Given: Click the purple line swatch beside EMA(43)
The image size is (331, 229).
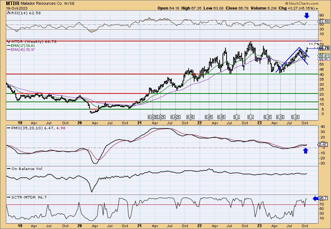Looking at the screenshot, I should [9, 49].
